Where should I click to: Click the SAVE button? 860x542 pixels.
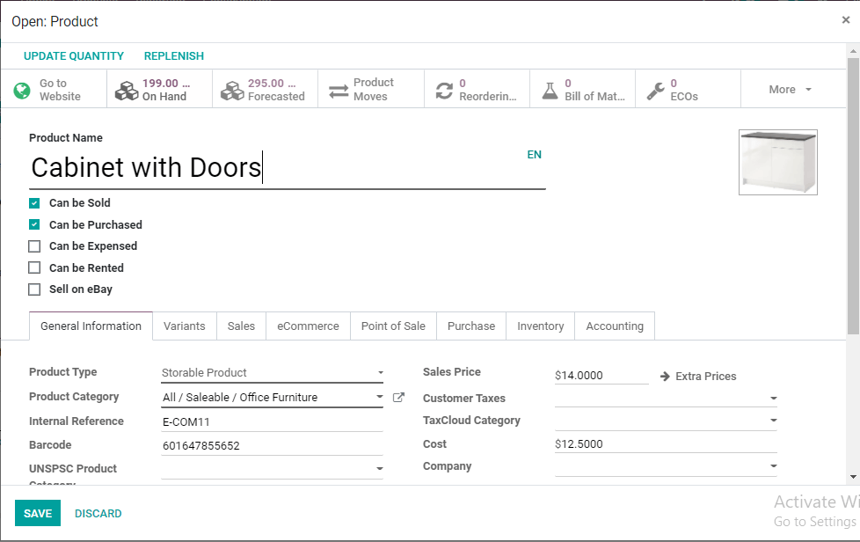[38, 513]
